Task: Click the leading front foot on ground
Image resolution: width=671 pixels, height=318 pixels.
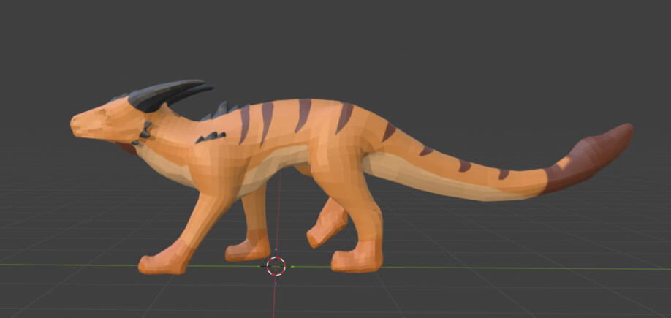Action: [x=162, y=263]
